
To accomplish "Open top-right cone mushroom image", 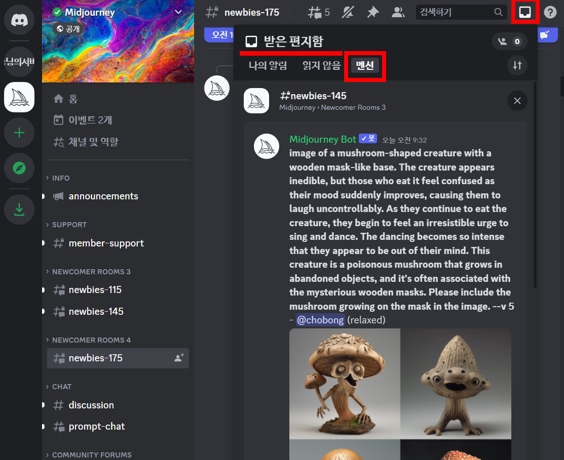I will pos(456,384).
